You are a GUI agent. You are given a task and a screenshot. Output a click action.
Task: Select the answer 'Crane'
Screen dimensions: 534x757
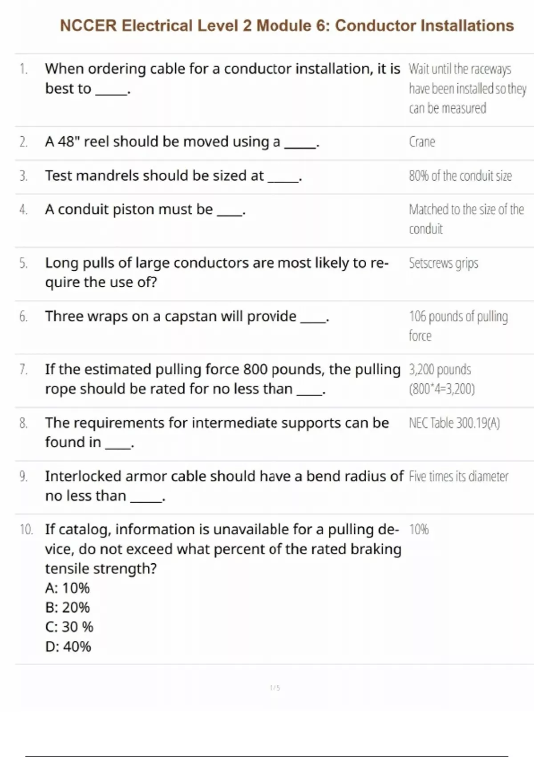pos(422,142)
